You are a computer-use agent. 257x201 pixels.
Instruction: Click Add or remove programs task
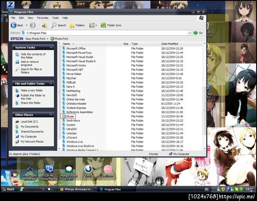[30, 63]
